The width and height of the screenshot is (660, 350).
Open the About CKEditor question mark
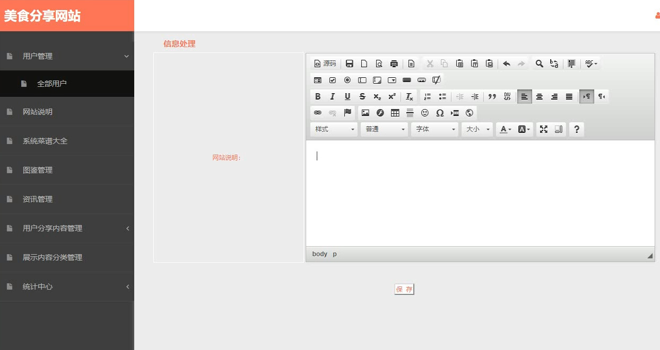click(x=577, y=129)
